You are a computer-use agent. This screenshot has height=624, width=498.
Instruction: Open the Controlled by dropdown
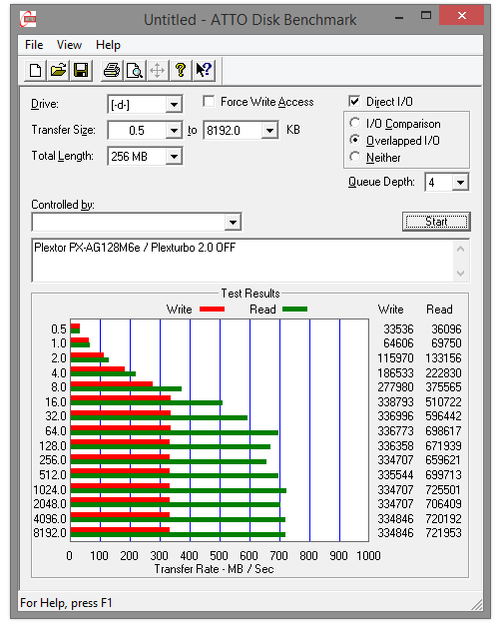pos(233,222)
